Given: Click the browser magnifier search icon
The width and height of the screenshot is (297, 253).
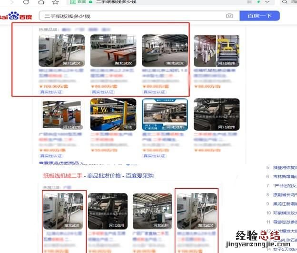Looking at the screenshot, I should [285, 2].
